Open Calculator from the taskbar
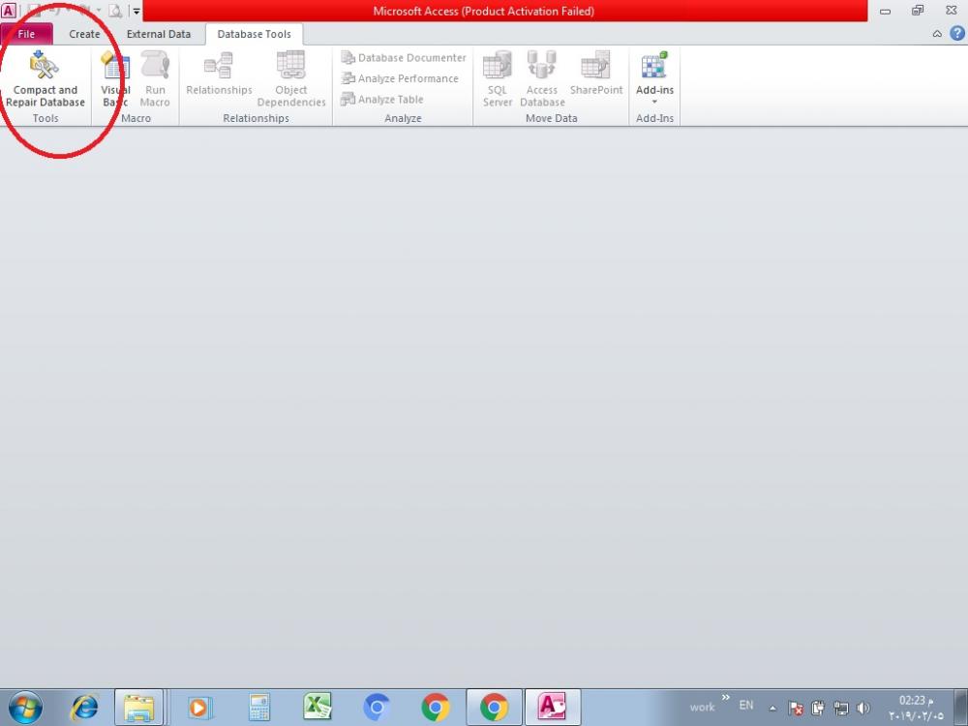Screen dimensions: 968x726 point(259,708)
